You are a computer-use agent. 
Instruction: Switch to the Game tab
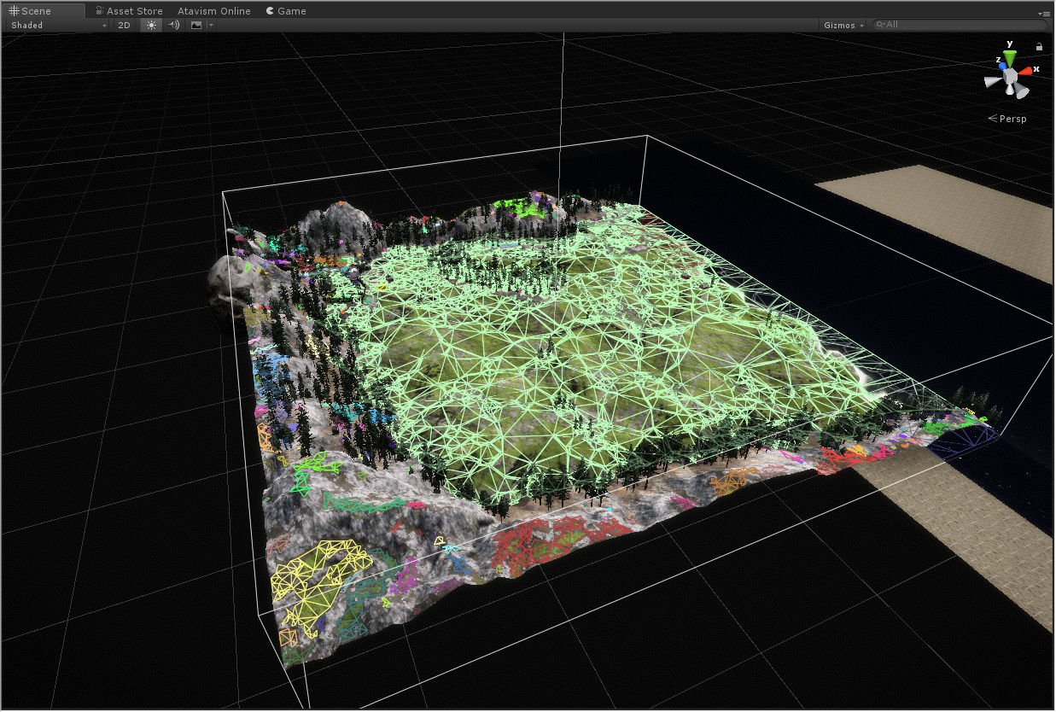click(286, 11)
